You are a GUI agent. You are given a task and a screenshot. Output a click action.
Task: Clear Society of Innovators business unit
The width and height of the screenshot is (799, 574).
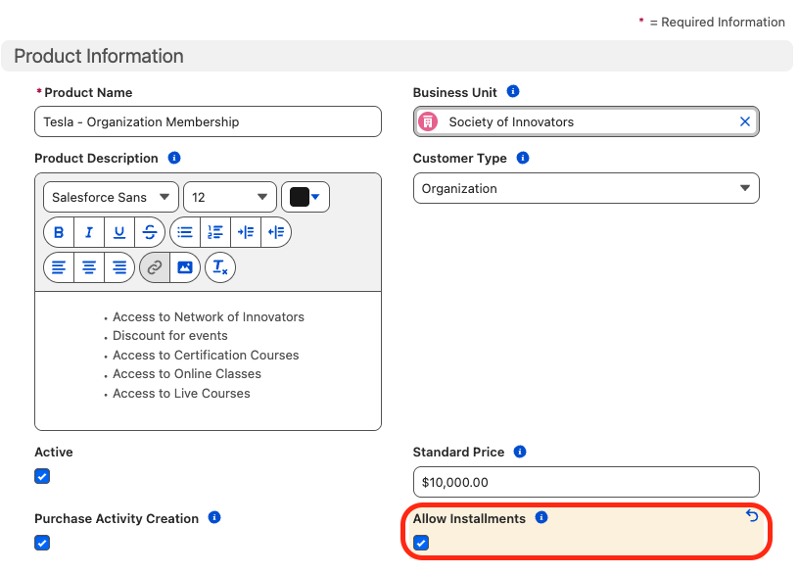tap(745, 121)
